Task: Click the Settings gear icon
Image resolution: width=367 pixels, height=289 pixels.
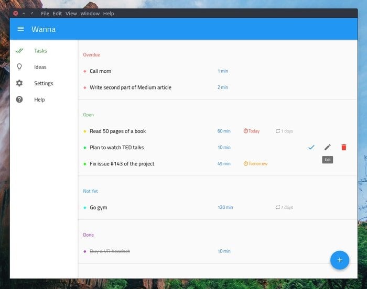Action: tap(19, 83)
